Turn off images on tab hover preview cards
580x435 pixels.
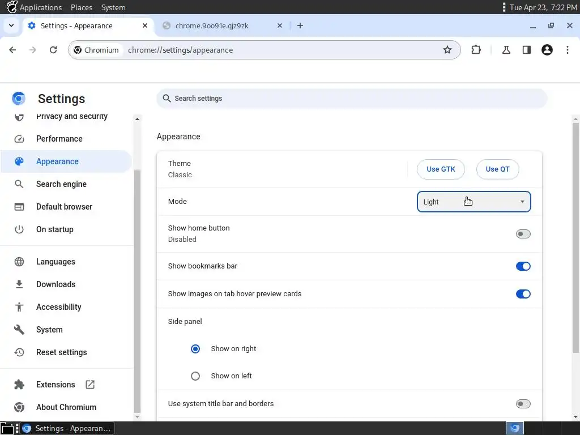click(523, 294)
